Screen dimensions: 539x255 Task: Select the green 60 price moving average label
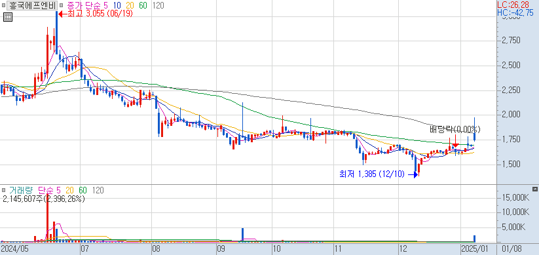[143, 5]
